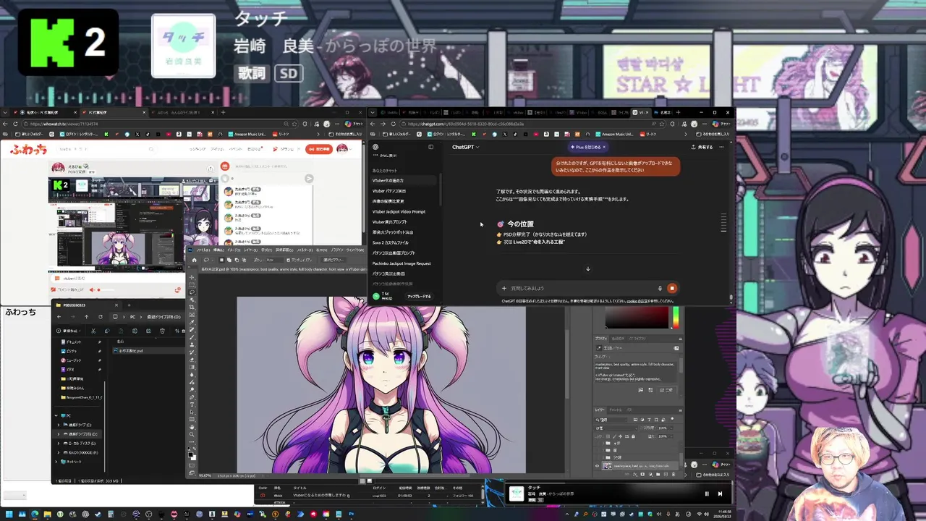Choose New Selection mode icon in Photoshop options
The height and width of the screenshot is (521, 926).
click(x=221, y=260)
